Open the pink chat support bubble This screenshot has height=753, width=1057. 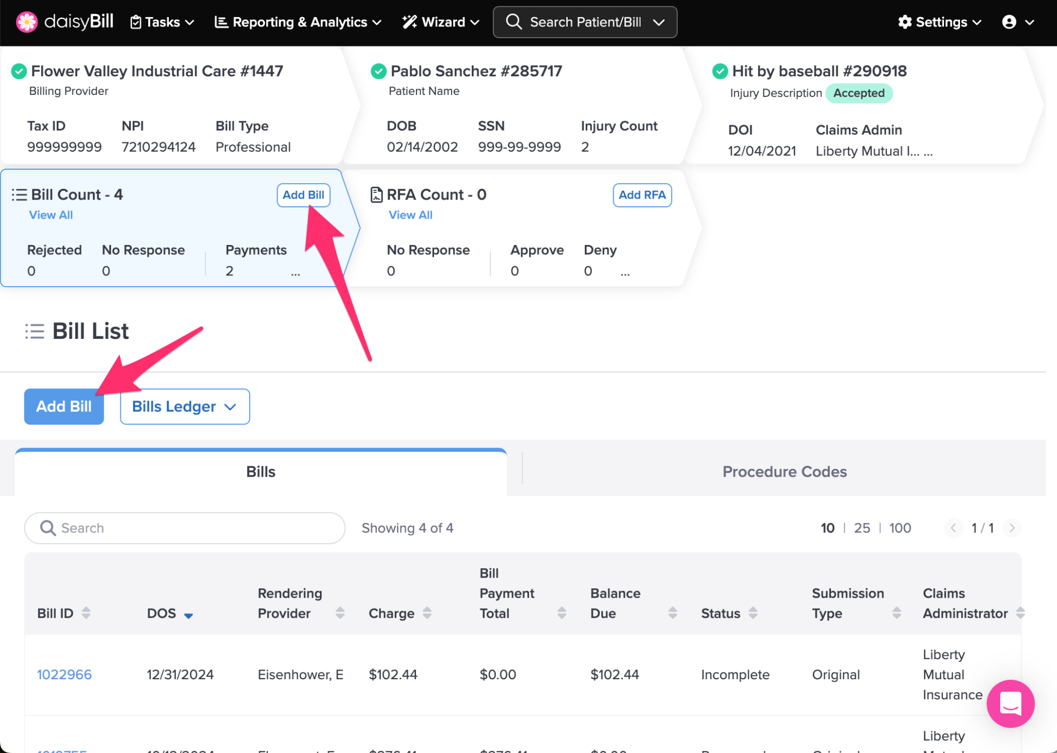point(1010,703)
